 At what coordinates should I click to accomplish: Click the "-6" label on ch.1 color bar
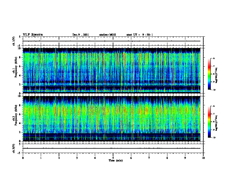coord(213,58)
